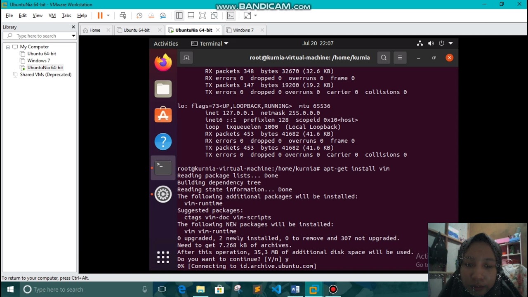Open the View menu
The image size is (528, 297).
point(38,15)
